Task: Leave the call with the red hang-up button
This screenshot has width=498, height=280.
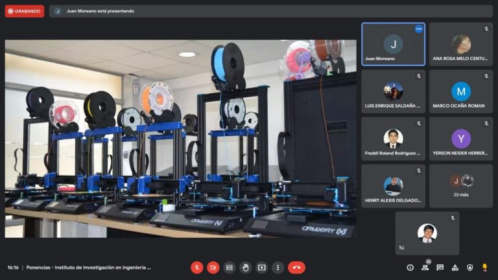Action: pos(296,267)
